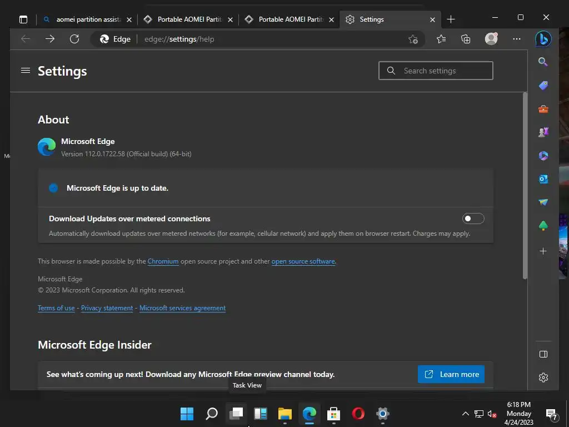Open notification center icon
The width and height of the screenshot is (569, 427).
(x=552, y=414)
